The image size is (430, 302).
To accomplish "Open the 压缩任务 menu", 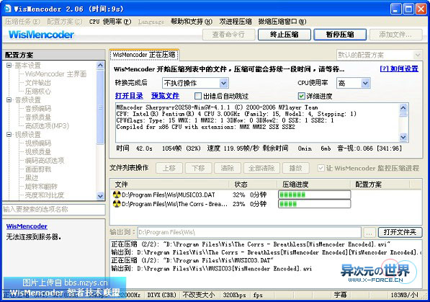I will (22, 22).
